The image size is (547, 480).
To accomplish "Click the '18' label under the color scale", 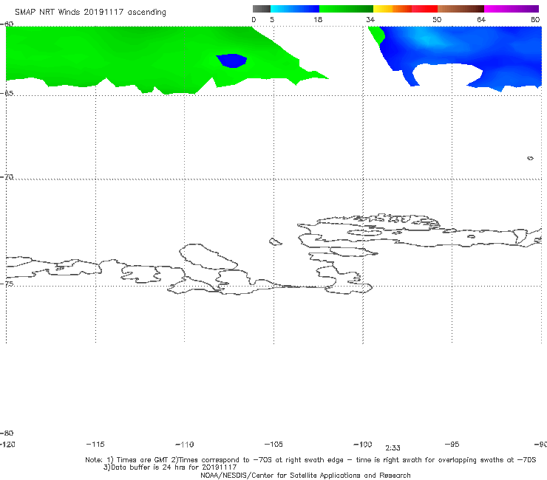I will 318,19.
